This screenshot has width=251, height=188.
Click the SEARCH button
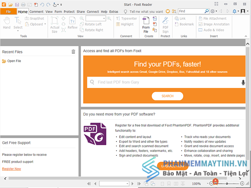click(x=167, y=96)
